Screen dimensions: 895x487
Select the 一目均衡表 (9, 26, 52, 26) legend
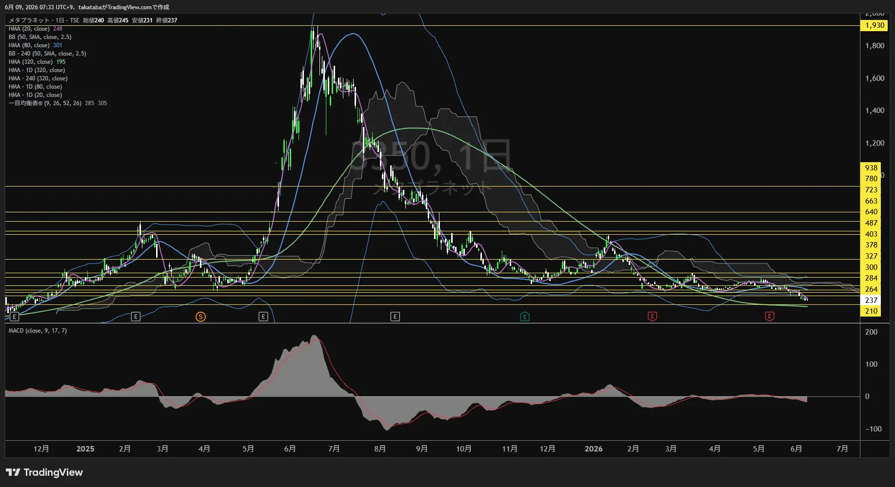point(58,103)
